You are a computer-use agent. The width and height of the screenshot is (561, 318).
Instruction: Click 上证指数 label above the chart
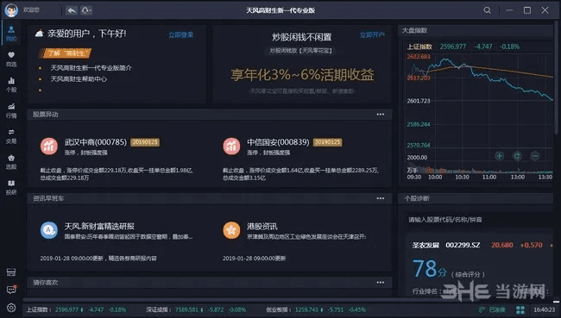point(419,47)
